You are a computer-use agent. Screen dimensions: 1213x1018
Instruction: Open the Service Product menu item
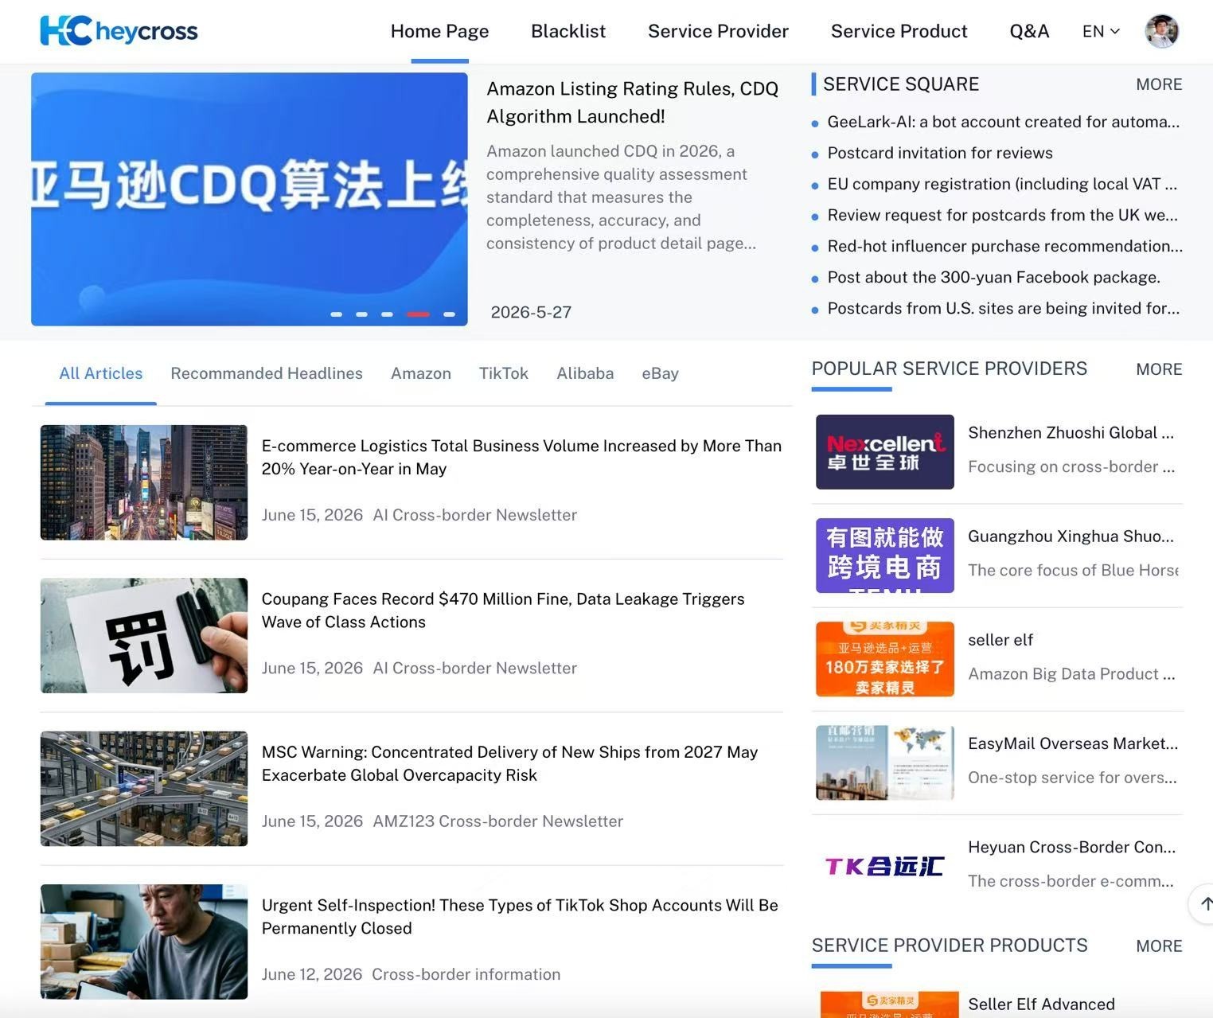coord(899,31)
